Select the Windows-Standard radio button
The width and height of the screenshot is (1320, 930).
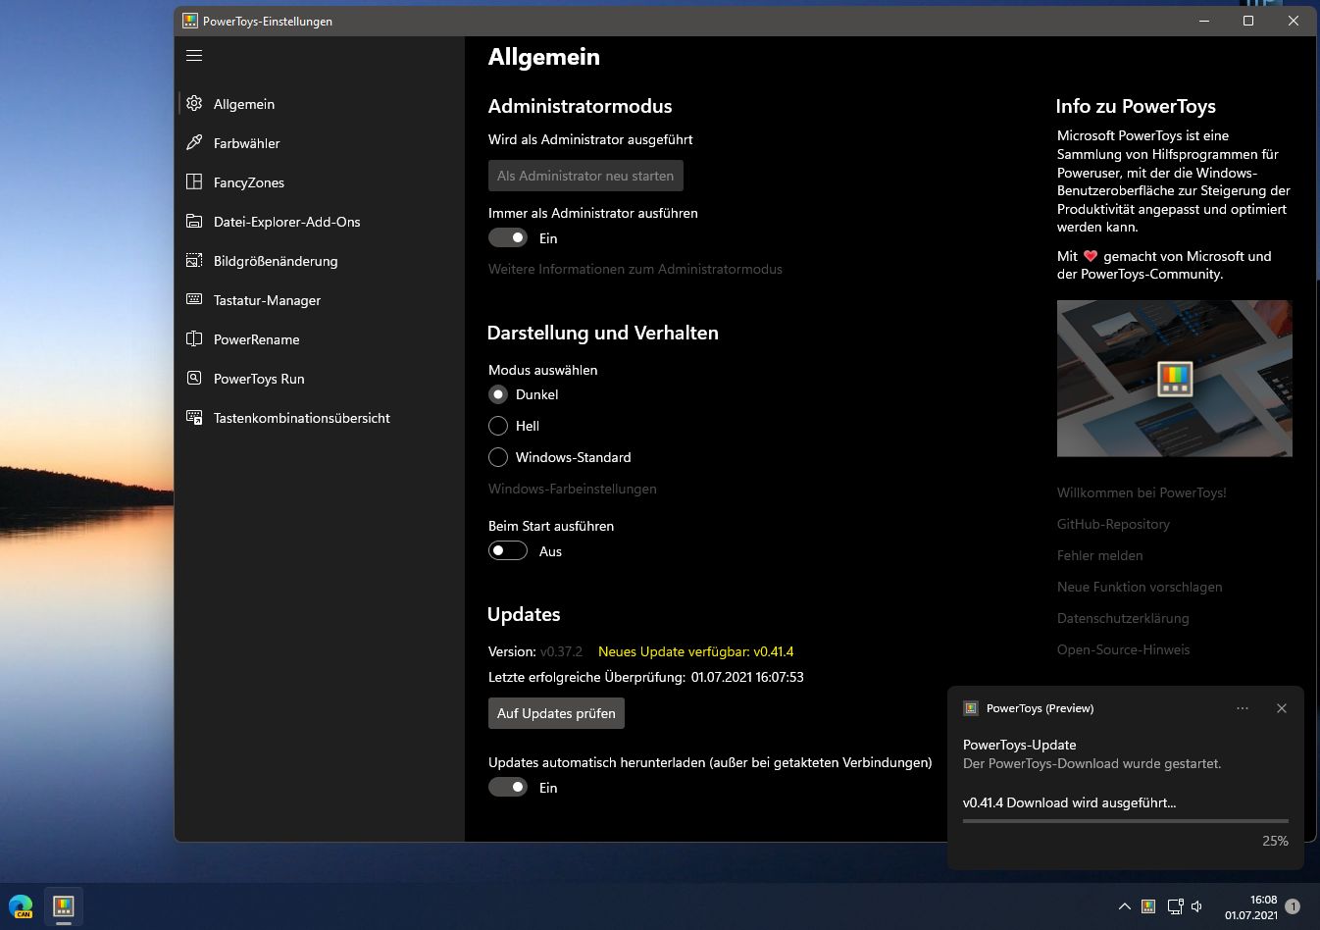coord(498,457)
